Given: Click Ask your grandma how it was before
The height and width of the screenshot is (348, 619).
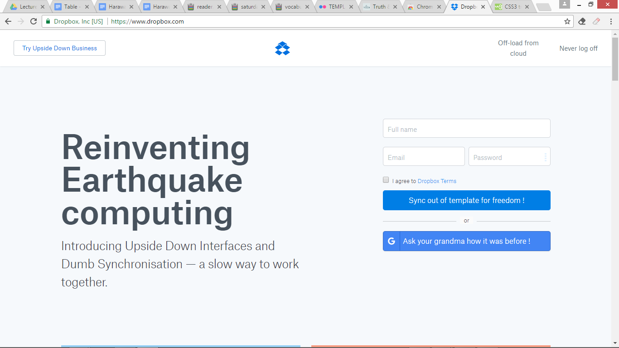Looking at the screenshot, I should pyautogui.click(x=467, y=241).
